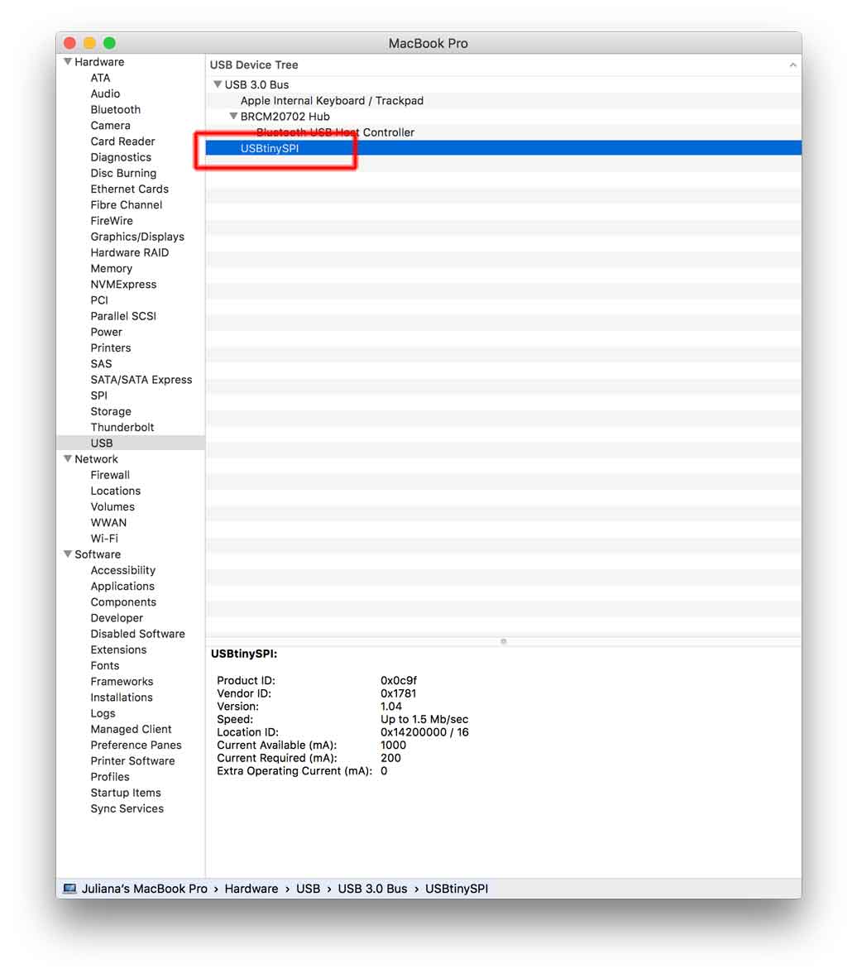Select SPI in the sidebar

[x=99, y=396]
